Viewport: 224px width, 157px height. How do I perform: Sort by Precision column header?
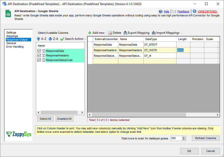tap(197, 39)
